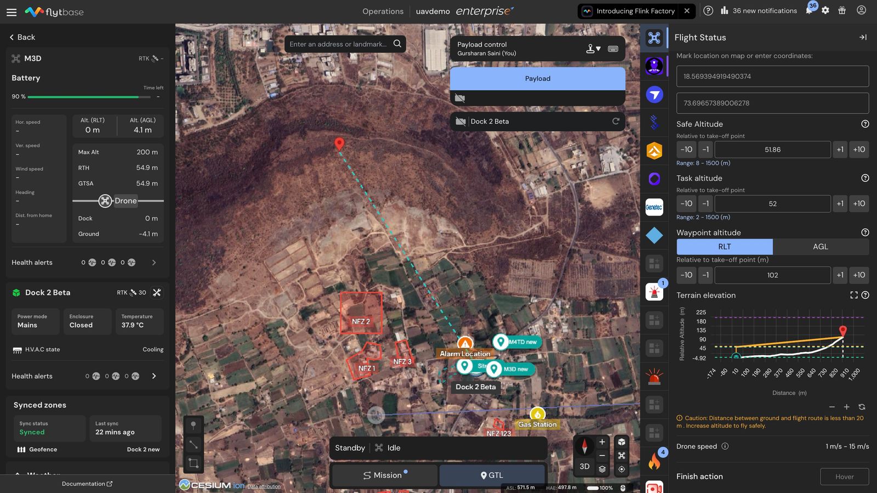Open the notifications bell icon
The width and height of the screenshot is (877, 493).
pyautogui.click(x=809, y=10)
